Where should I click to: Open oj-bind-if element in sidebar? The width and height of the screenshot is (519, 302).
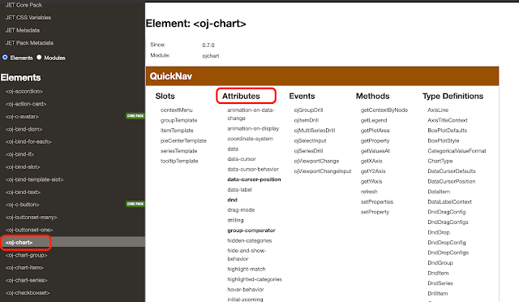[19, 154]
